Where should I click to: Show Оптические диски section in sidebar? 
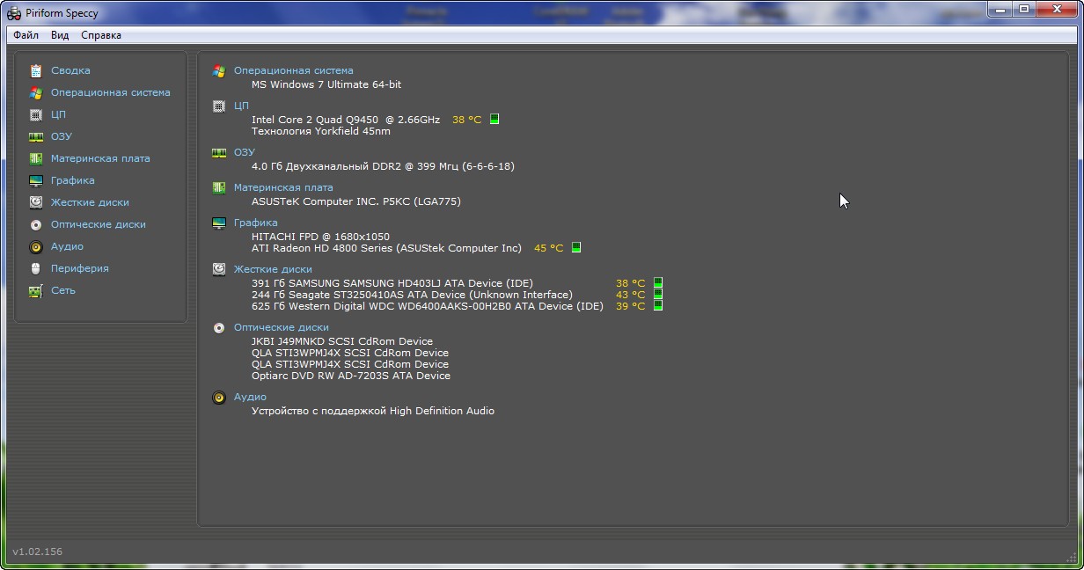pyautogui.click(x=99, y=224)
